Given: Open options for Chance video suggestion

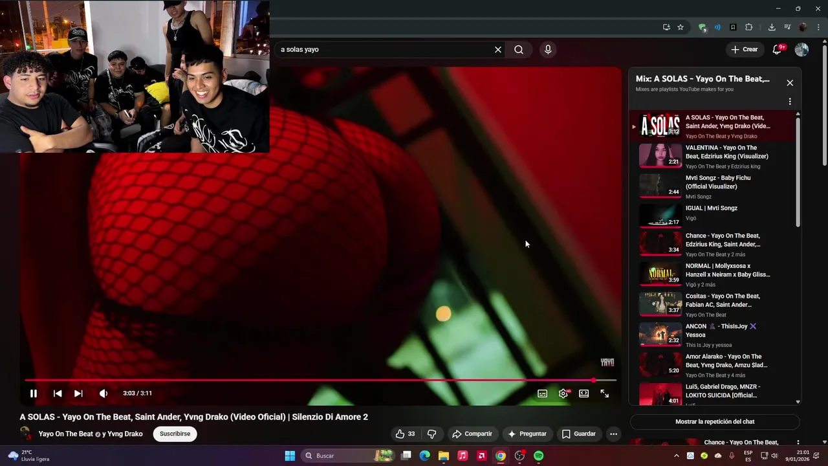Looking at the screenshot, I should (798, 443).
